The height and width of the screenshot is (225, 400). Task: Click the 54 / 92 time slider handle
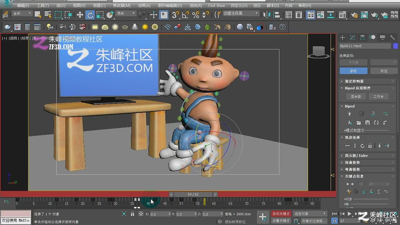193,194
